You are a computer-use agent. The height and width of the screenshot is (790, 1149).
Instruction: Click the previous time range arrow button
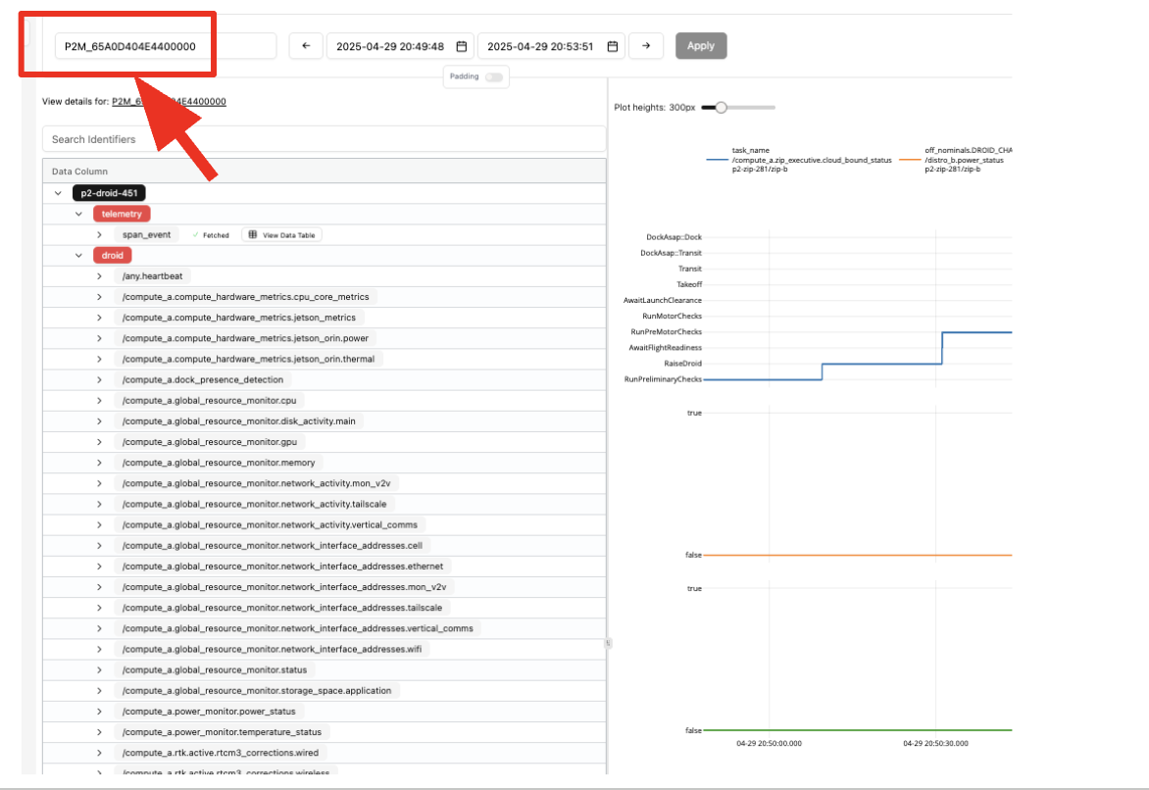click(x=306, y=45)
